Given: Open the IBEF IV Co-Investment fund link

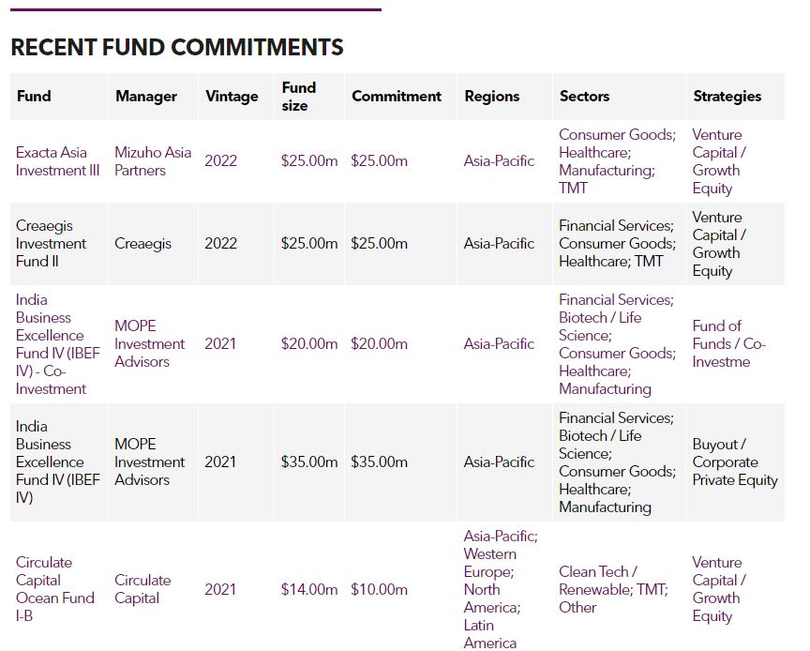Looking at the screenshot, I should coord(57,343).
